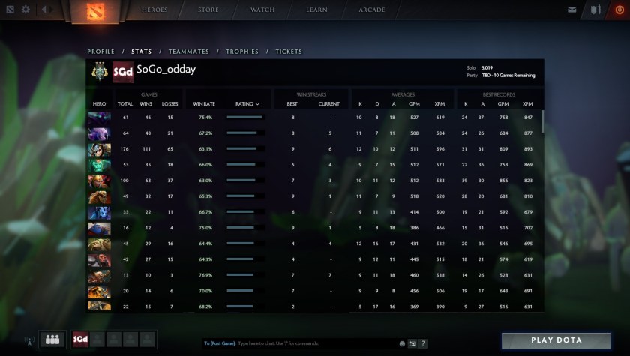Viewport: 630px width, 356px height.
Task: Switch to the TROPHIES tab
Action: [x=242, y=52]
